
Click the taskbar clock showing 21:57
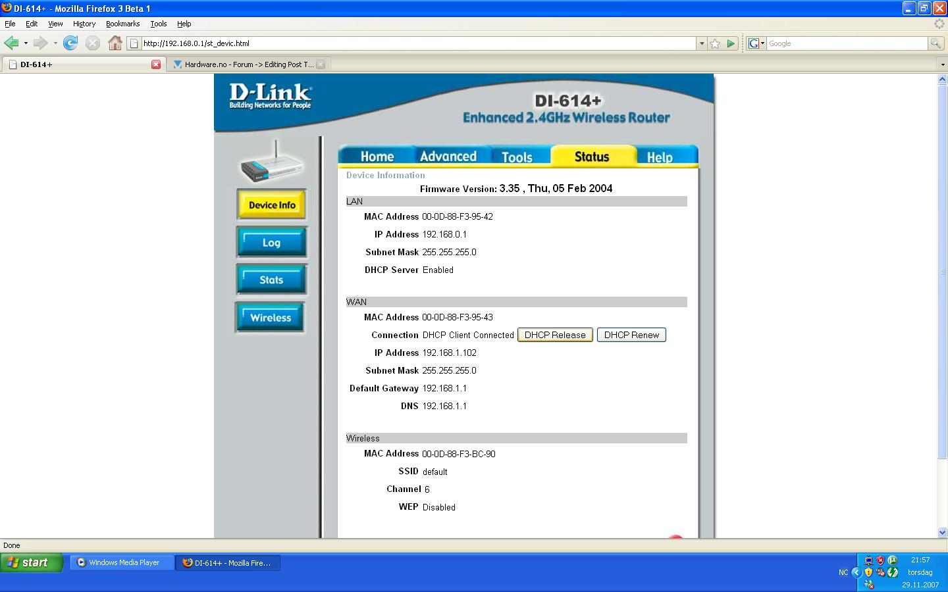point(920,560)
